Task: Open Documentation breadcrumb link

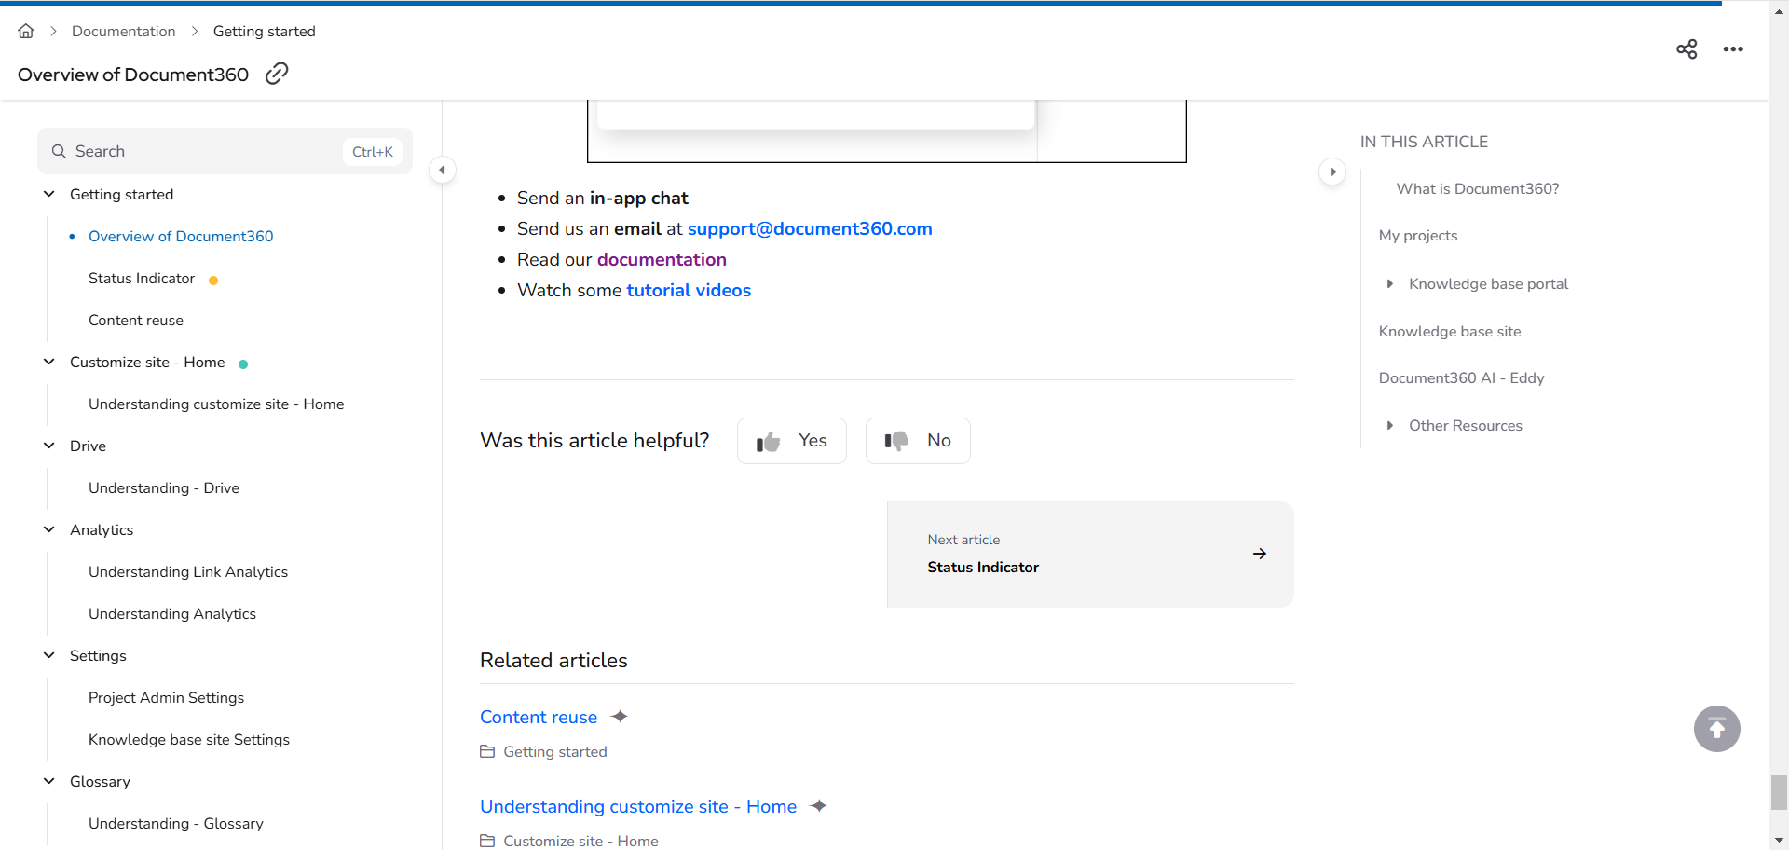Action: (x=123, y=31)
